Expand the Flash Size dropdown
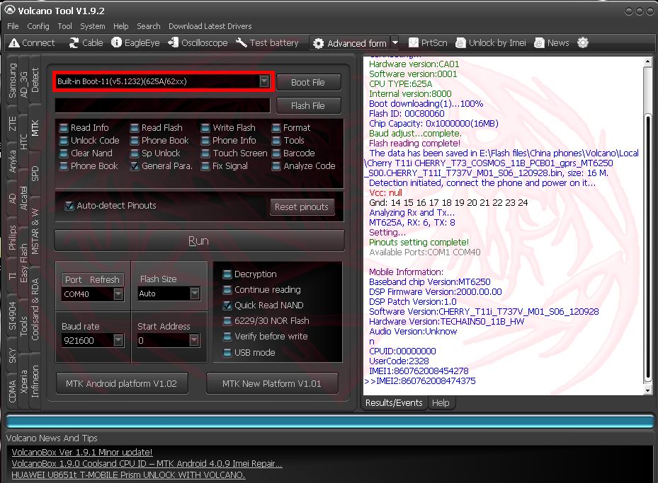The image size is (658, 483). coord(194,293)
